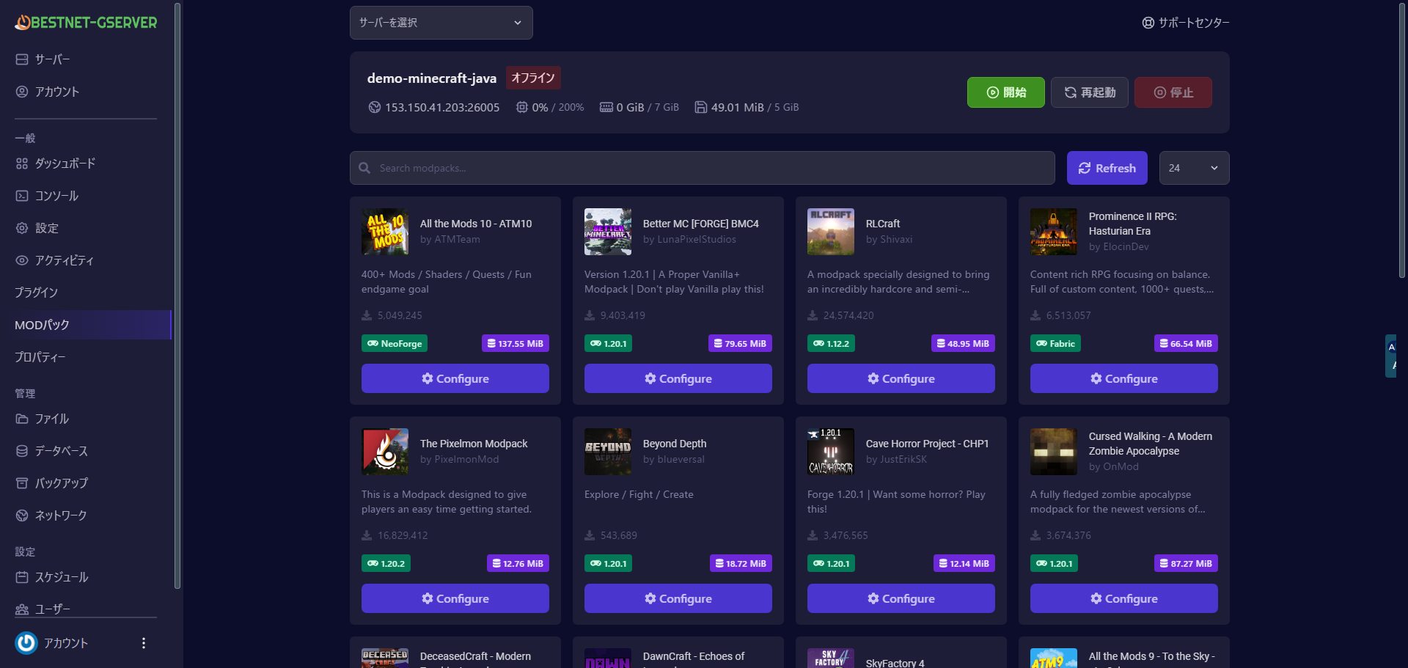
Task: Click the All the Mods 10 thumbnail
Action: click(x=385, y=232)
